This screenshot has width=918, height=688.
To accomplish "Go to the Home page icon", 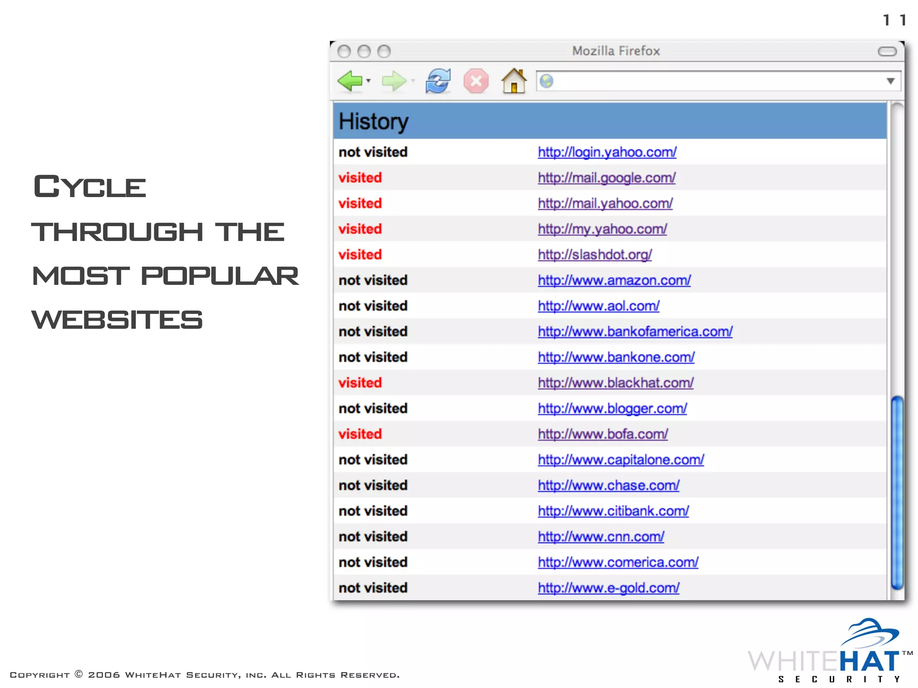I will pos(514,81).
